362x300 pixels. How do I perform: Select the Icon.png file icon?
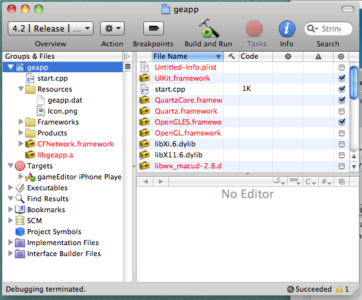click(41, 111)
